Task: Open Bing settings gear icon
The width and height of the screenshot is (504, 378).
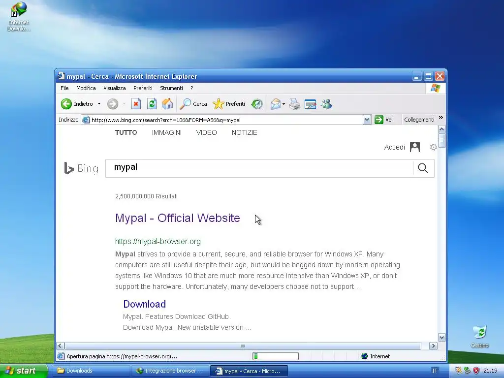Action: [434, 147]
